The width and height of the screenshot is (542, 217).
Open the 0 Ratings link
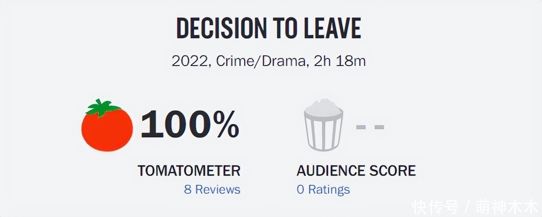323,189
